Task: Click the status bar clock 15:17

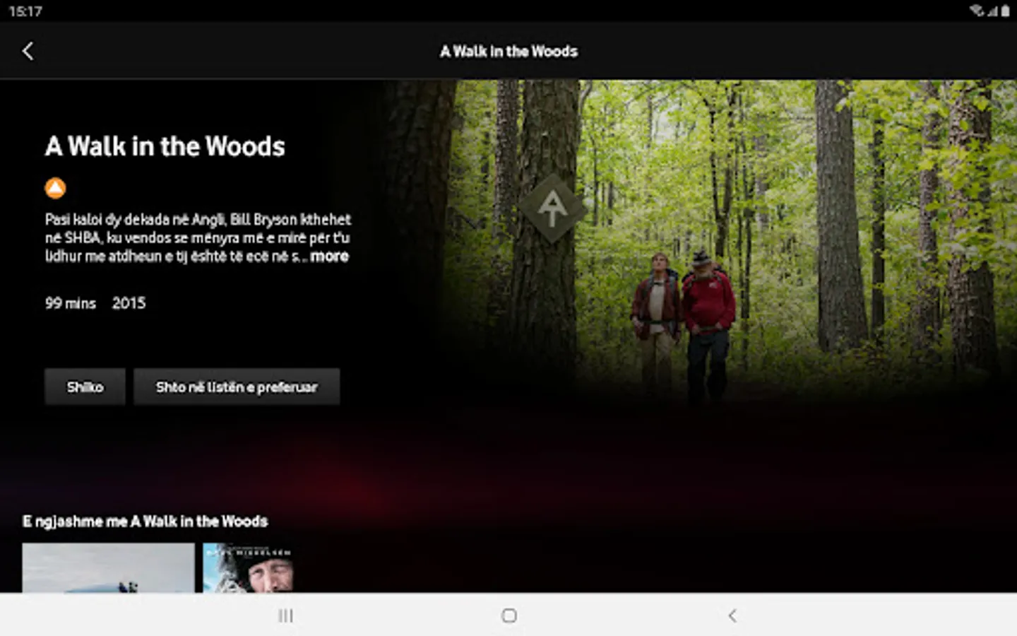Action: point(25,11)
